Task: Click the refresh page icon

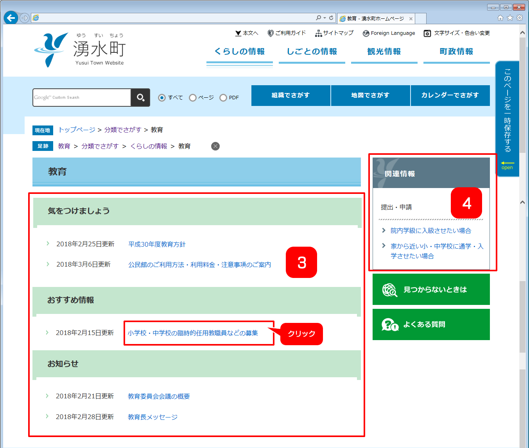Action: [331, 18]
